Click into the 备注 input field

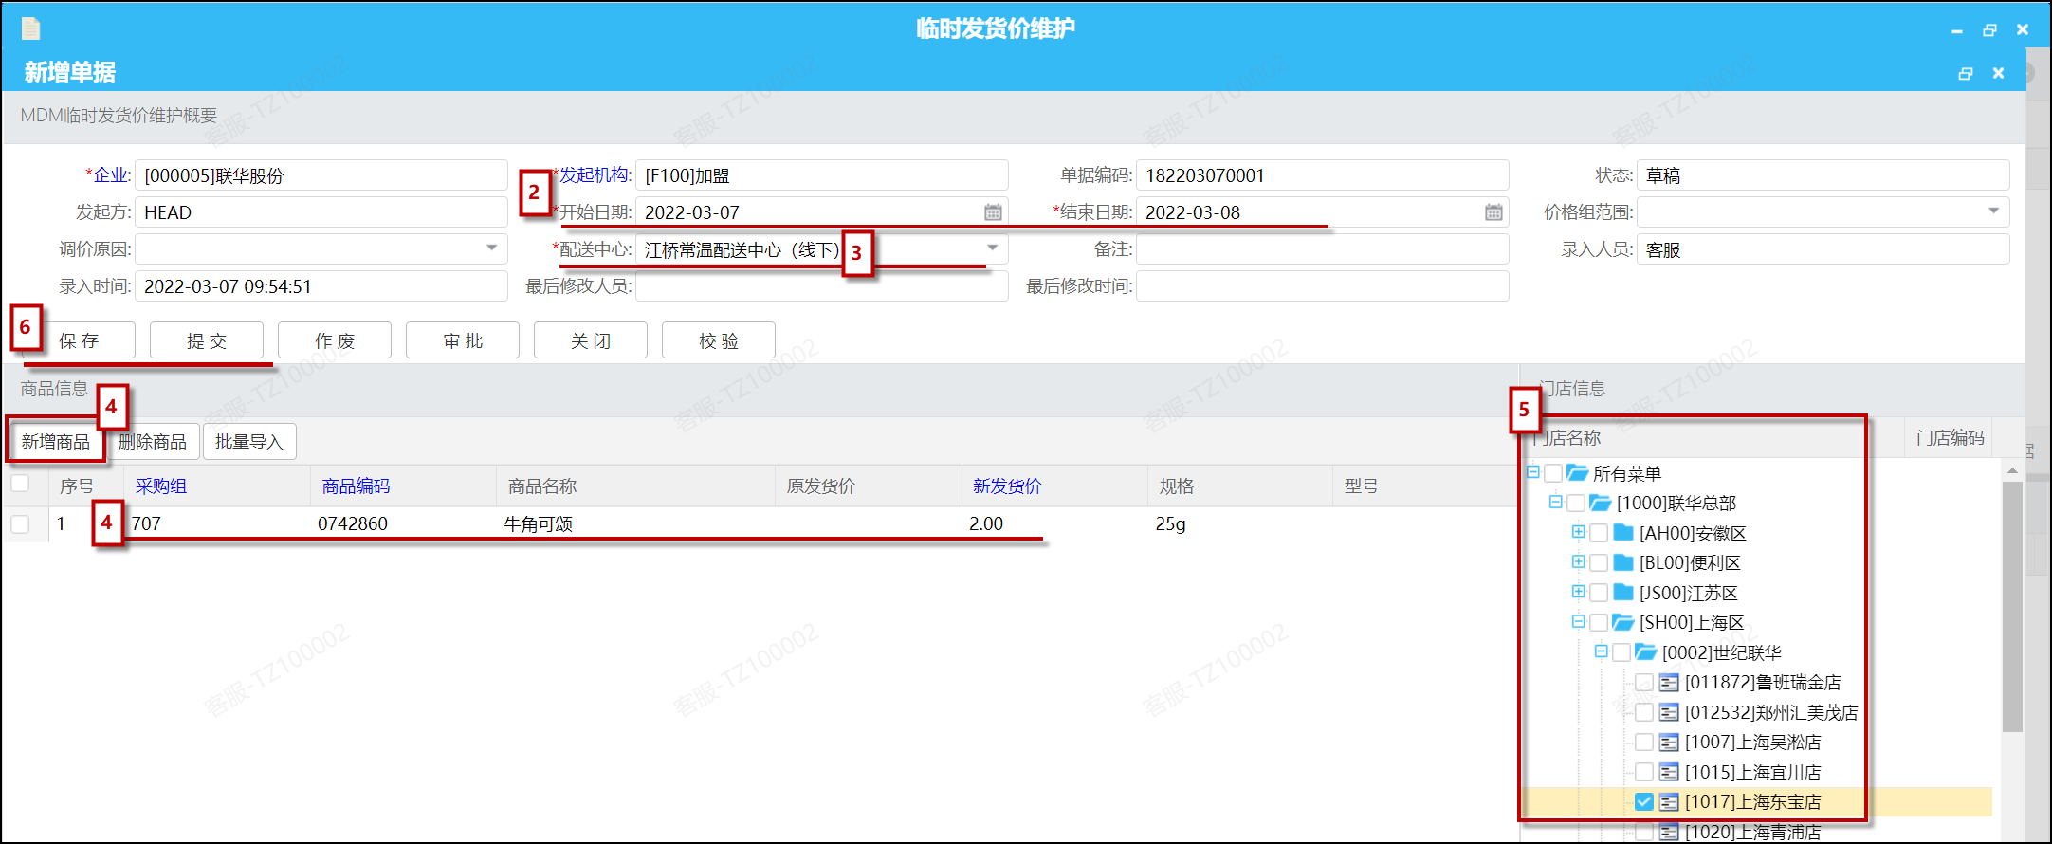(x=1322, y=249)
